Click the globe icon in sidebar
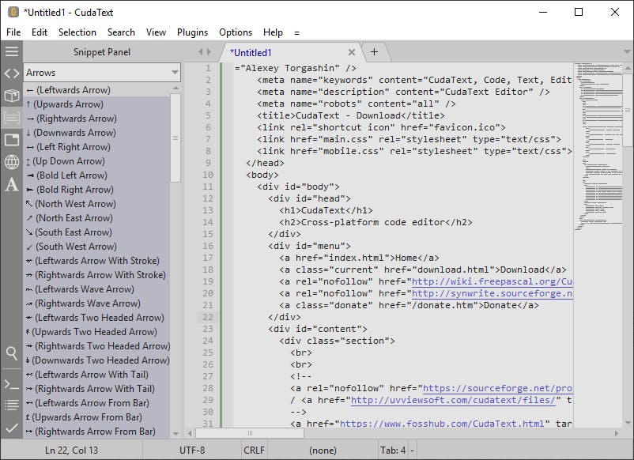Screen dimensions: 634x460 11,162
